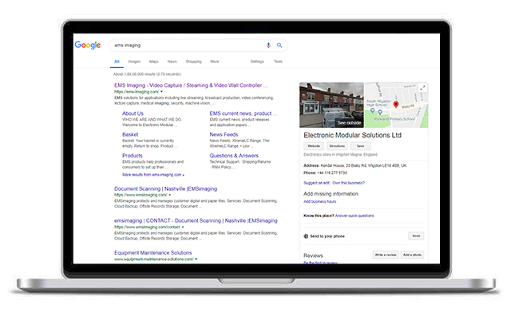Open the Shopping tab
Image resolution: width=511 pixels, height=317 pixels.
[x=193, y=61]
